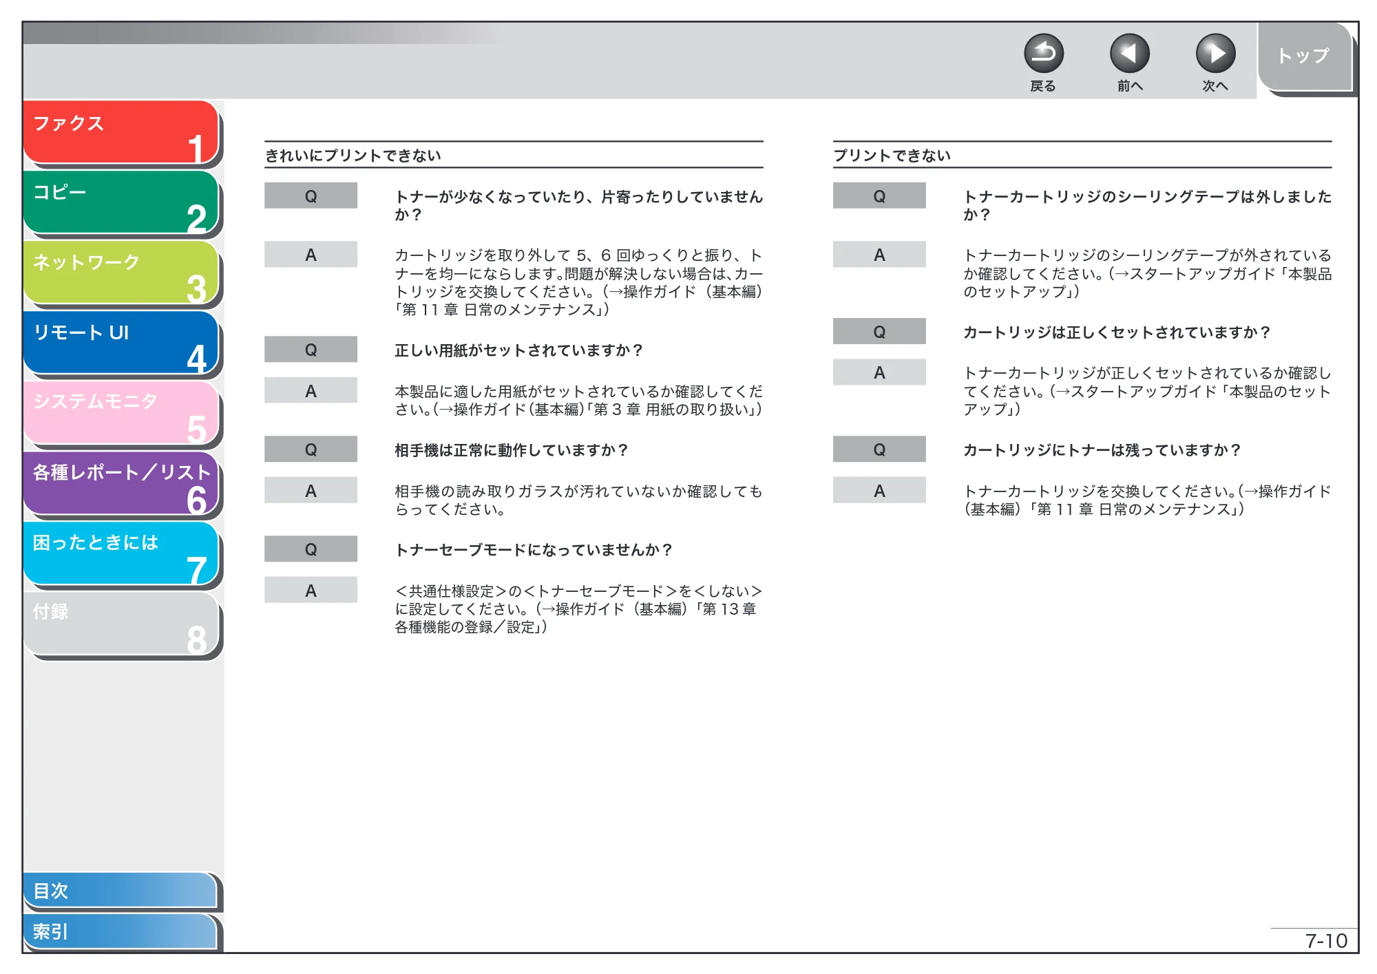The height and width of the screenshot is (974, 1377).
Task: Select heading きれいにプリントできない
Action: tap(353, 156)
